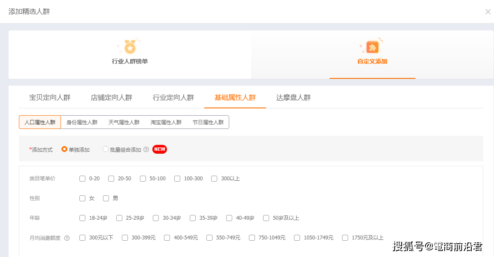Switch to the 宝贝定向人群 tab
The height and width of the screenshot is (257, 494).
(x=50, y=98)
